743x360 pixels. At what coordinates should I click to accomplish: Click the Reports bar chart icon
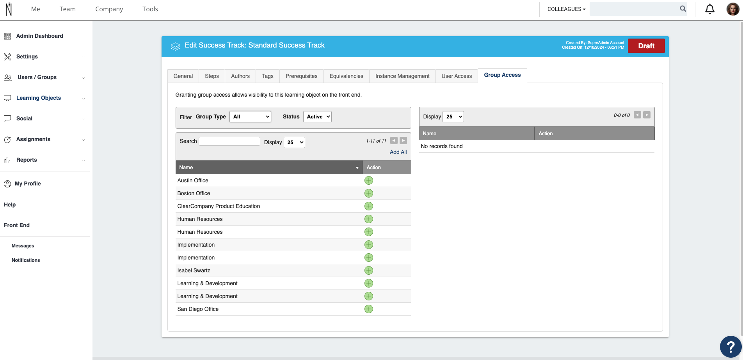7,160
